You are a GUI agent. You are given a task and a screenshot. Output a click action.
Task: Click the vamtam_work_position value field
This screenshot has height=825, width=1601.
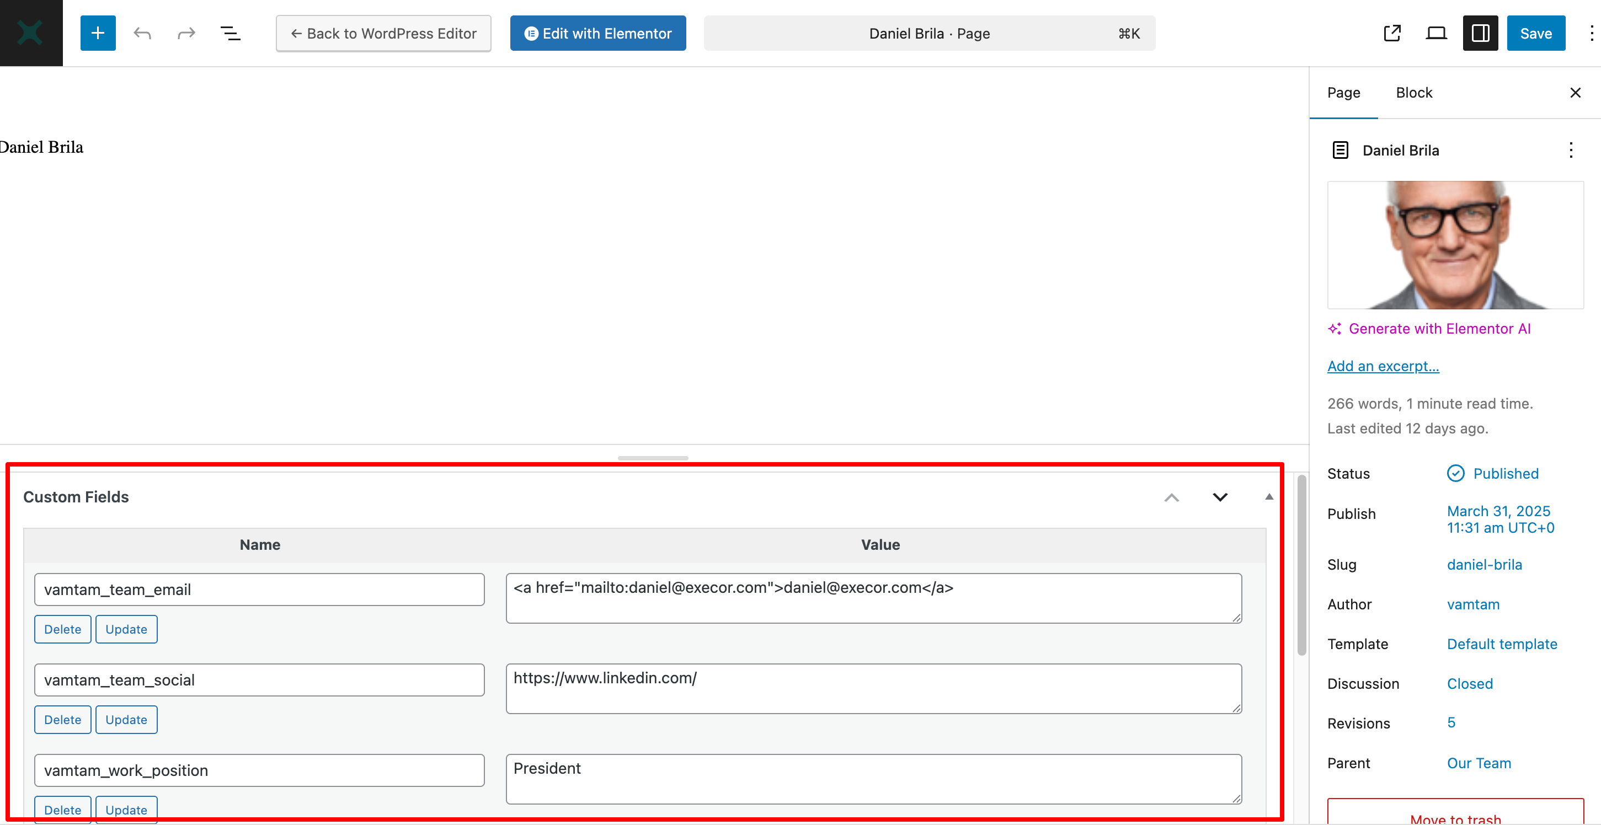[873, 779]
